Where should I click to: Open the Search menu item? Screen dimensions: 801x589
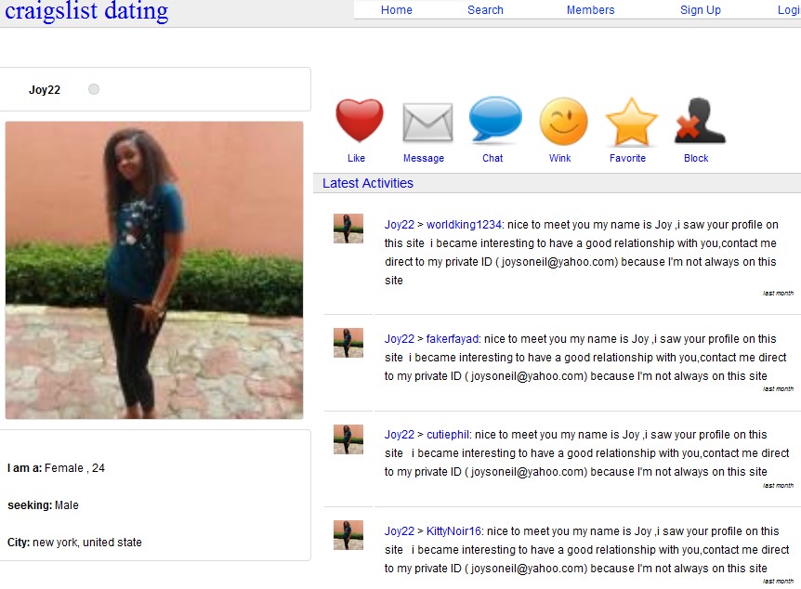(x=485, y=9)
